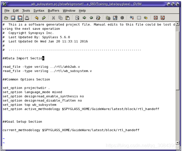This screenshot has height=151, width=182.
Task: Open the Tools menu
Action: pyautogui.click(x=26, y=11)
